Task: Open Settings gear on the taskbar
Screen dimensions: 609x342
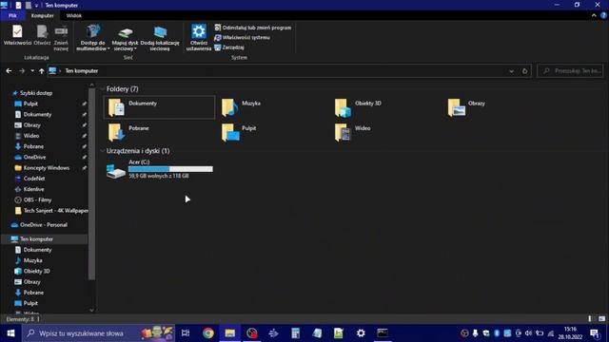Action: point(361,333)
